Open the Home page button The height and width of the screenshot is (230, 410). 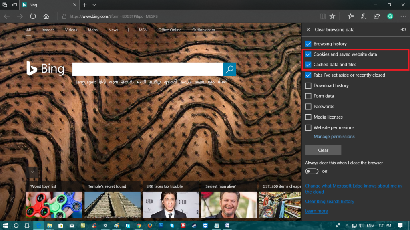46,16
